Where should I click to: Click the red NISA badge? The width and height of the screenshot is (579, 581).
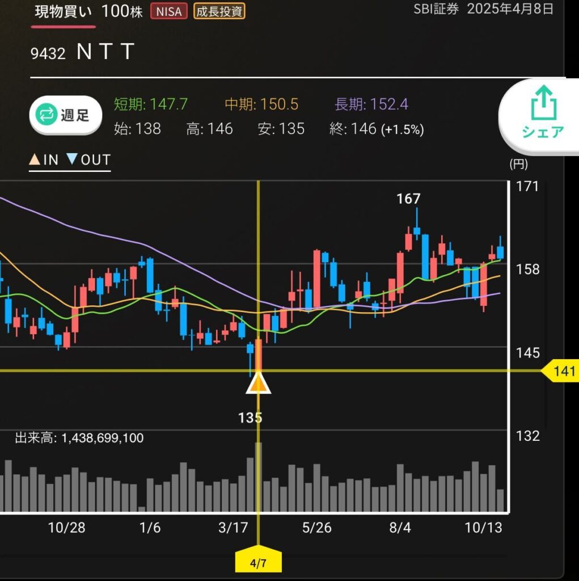pos(168,11)
